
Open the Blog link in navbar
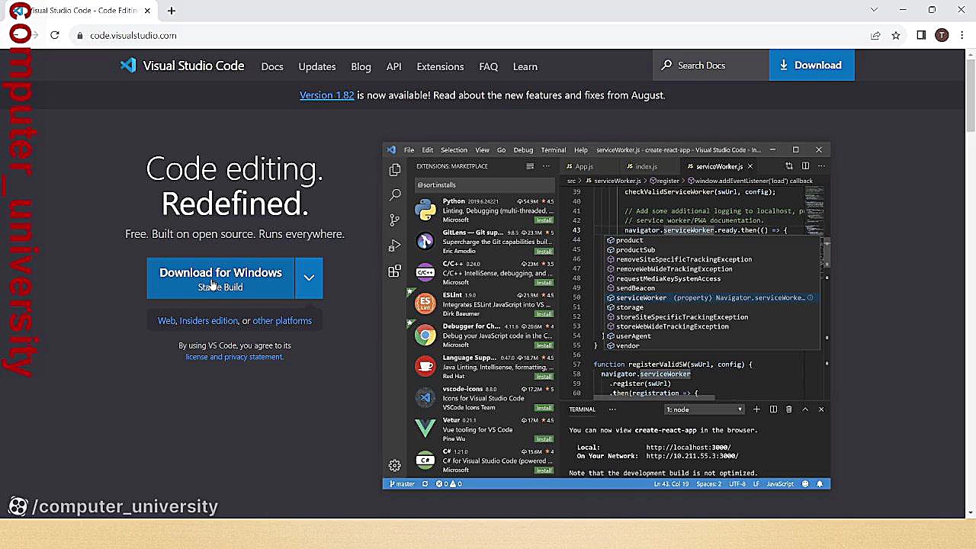(x=361, y=66)
